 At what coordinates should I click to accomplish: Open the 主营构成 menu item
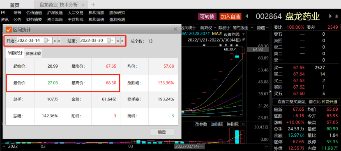point(76,20)
